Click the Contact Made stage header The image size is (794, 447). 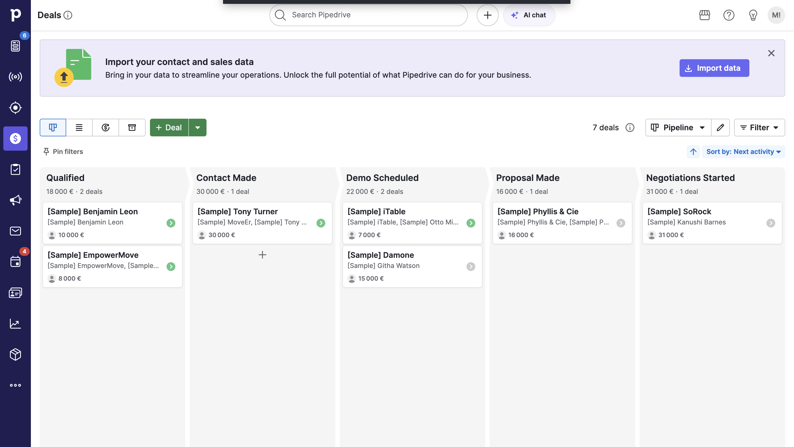226,178
